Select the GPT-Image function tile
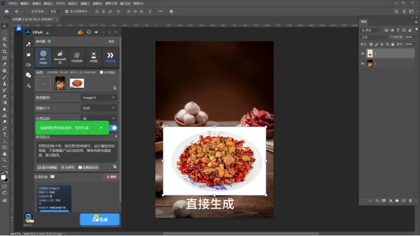Image resolution: width=420 pixels, height=236 pixels. 43,56
